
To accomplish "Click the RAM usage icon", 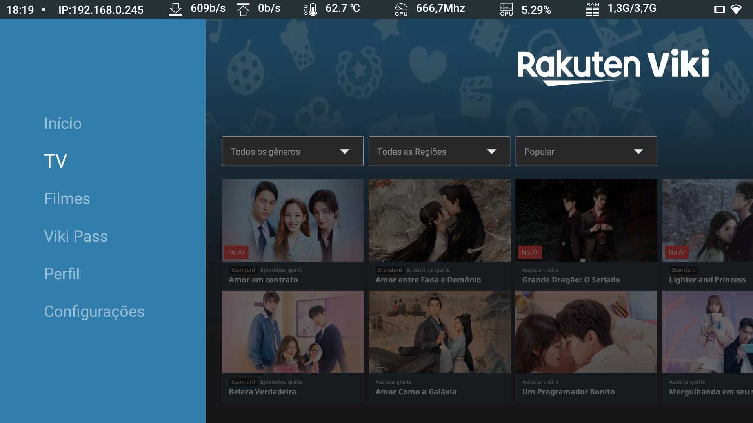I will [592, 9].
